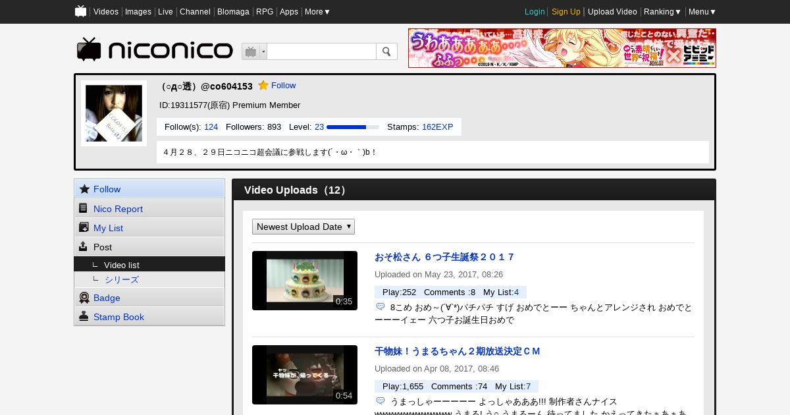The height and width of the screenshot is (415, 790).
Task: Expand the More menu in the top bar
Action: coord(317,12)
